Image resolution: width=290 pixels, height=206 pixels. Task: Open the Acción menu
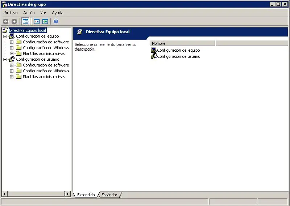tap(29, 13)
